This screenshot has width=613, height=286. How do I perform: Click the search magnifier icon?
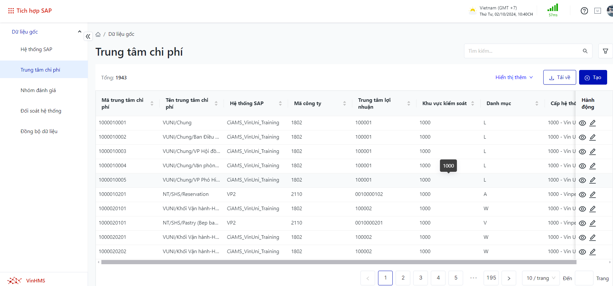585,51
